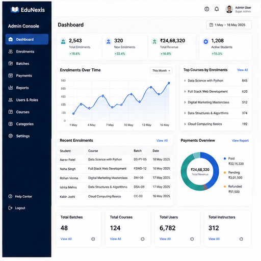
Task: Go to Enrolments in the sidebar menu
Action: coord(27,51)
